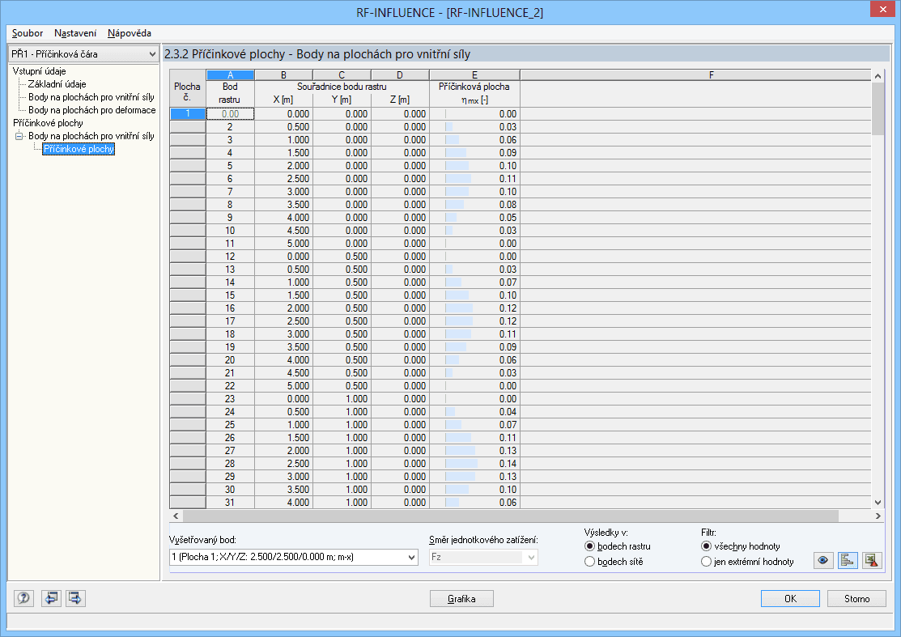This screenshot has height=637, width=901.
Task: Click grid point cell '16'
Action: 230,308
